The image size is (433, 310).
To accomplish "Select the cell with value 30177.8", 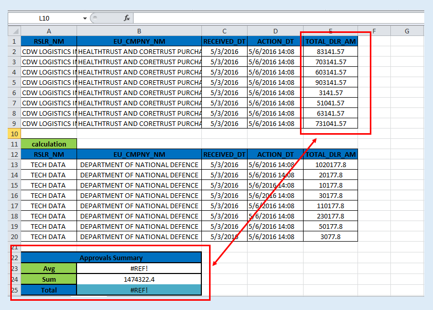I will [x=331, y=196].
